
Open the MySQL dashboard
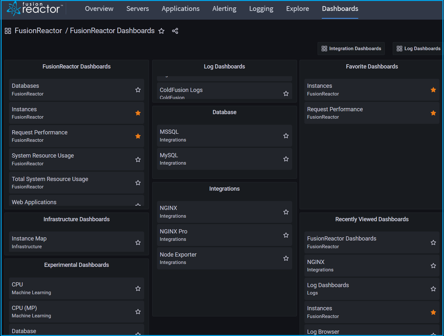[224, 159]
